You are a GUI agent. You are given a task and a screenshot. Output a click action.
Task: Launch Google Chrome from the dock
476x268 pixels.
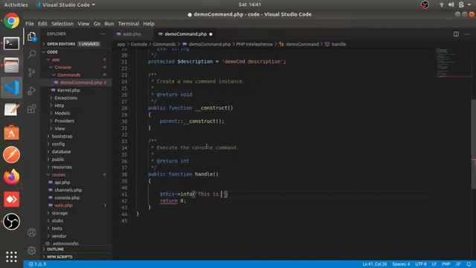pos(12,21)
